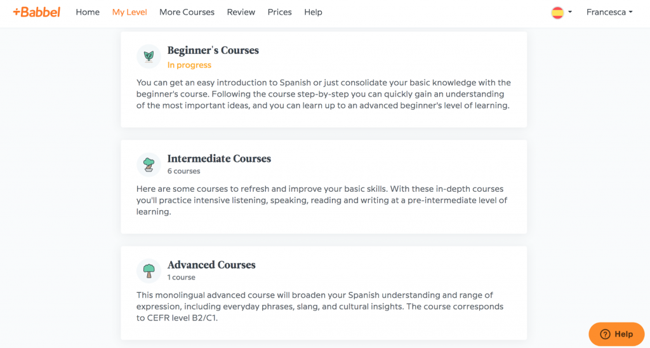Viewport: 650px width, 348px height.
Task: Go to the Home menu item
Action: click(88, 12)
